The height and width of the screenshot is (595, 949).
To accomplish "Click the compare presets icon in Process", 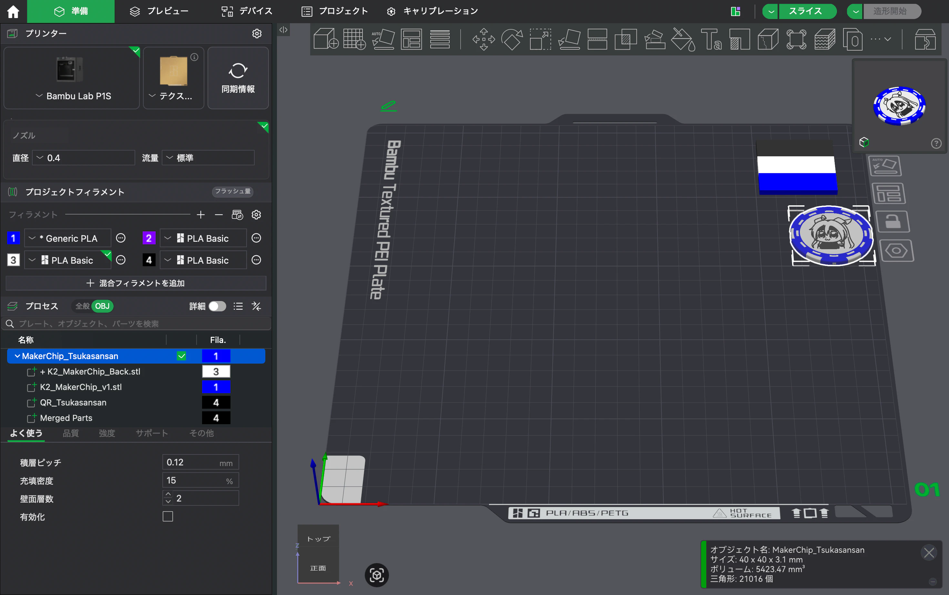I will coord(256,306).
